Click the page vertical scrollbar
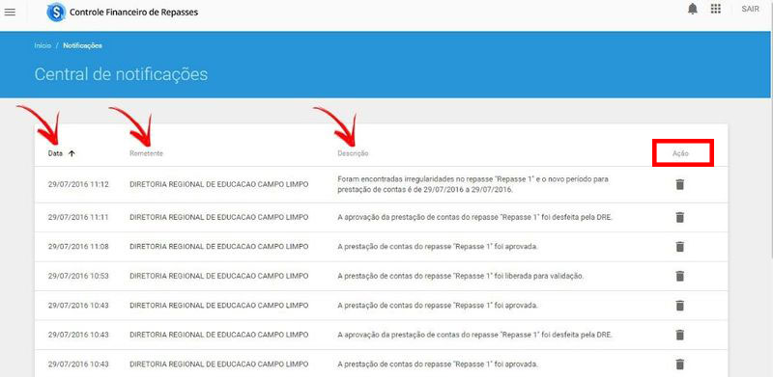773x377 pixels. pos(771,129)
